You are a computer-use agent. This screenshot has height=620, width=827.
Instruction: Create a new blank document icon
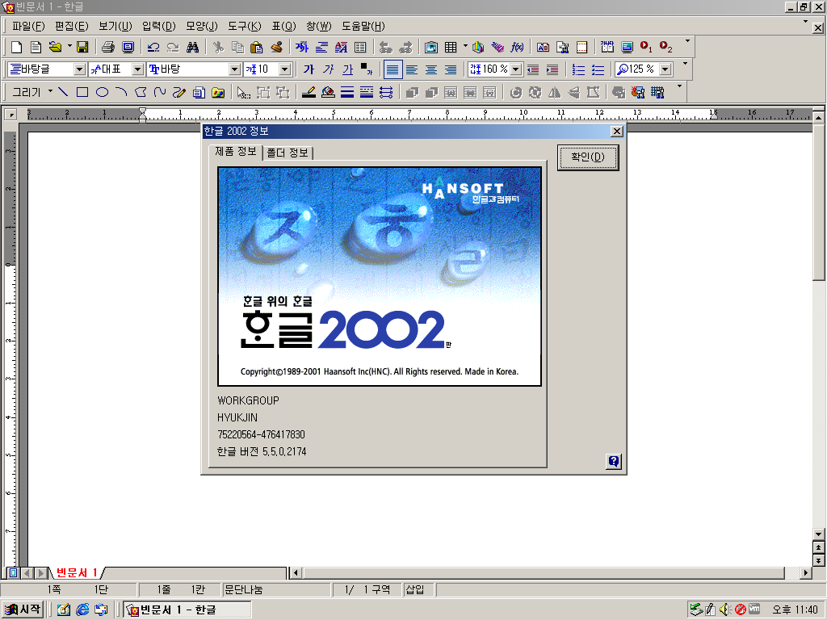[x=16, y=48]
